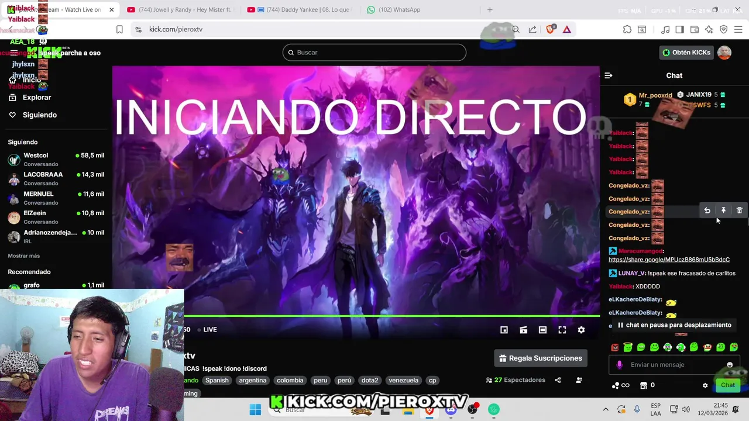749x421 pixels.
Task: Go to Siguiendo in the sidebar
Action: click(x=33, y=115)
